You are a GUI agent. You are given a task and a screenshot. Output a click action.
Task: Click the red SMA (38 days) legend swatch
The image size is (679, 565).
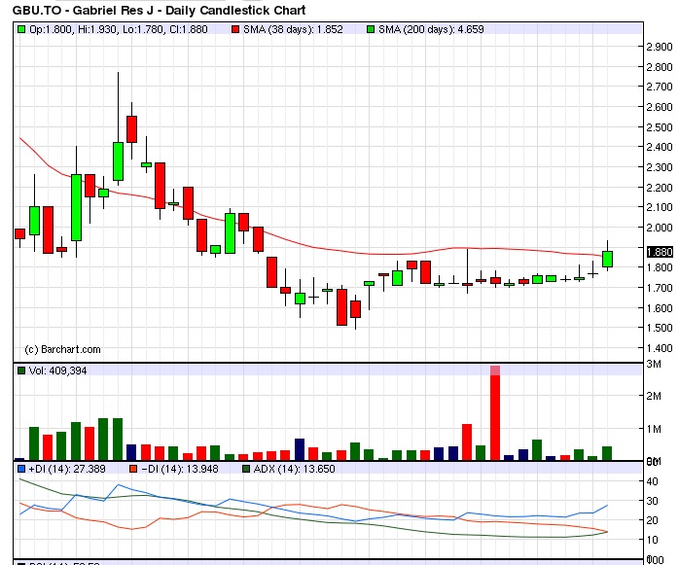[235, 30]
